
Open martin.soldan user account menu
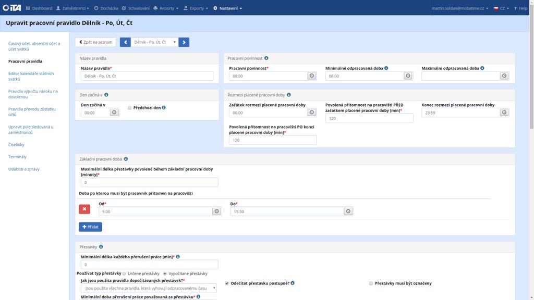(460, 8)
